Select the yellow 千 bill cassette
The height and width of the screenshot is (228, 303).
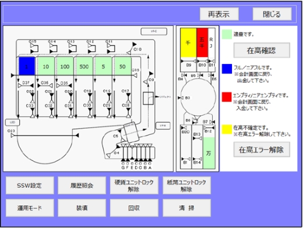[188, 42]
